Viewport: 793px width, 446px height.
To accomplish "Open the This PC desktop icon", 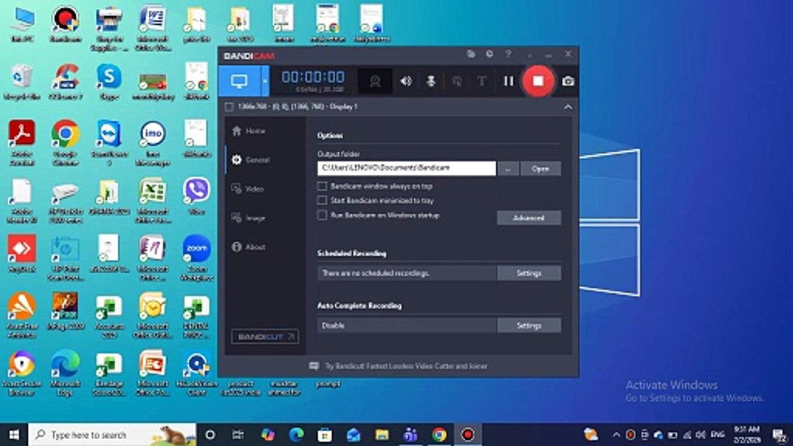I will [x=22, y=24].
